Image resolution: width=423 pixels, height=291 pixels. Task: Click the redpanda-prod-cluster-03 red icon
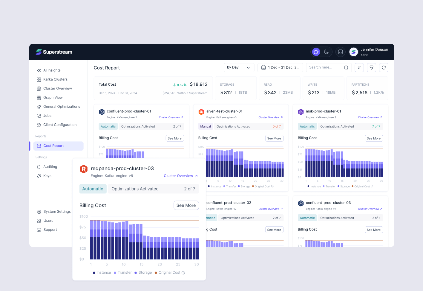tap(84, 169)
